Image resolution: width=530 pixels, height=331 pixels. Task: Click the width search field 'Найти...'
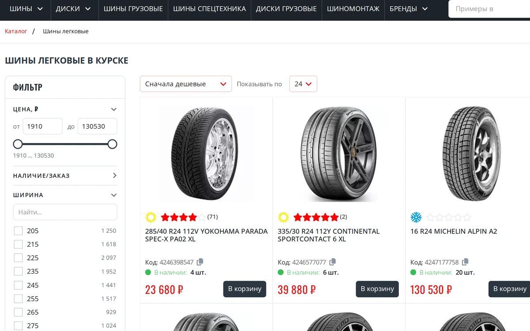click(65, 212)
